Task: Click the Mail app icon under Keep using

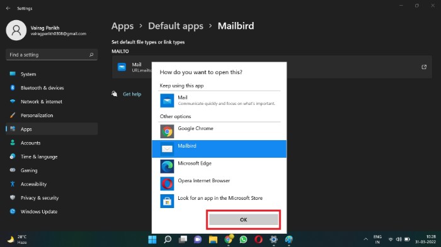Action: (167, 101)
